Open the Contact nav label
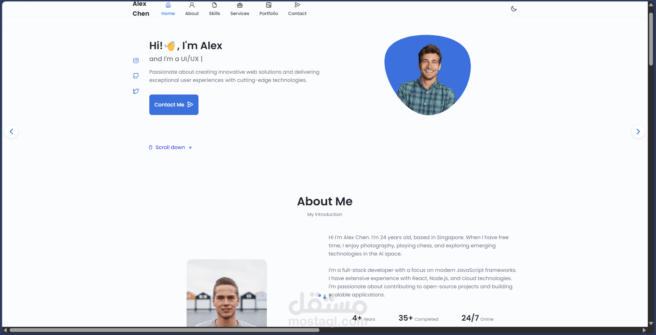Viewport: 656px width, 335px height. pos(297,14)
